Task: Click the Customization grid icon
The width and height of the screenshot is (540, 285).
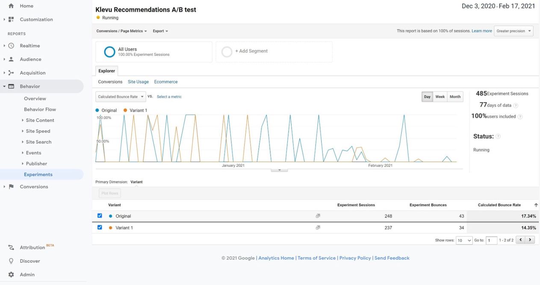Action: pyautogui.click(x=11, y=19)
